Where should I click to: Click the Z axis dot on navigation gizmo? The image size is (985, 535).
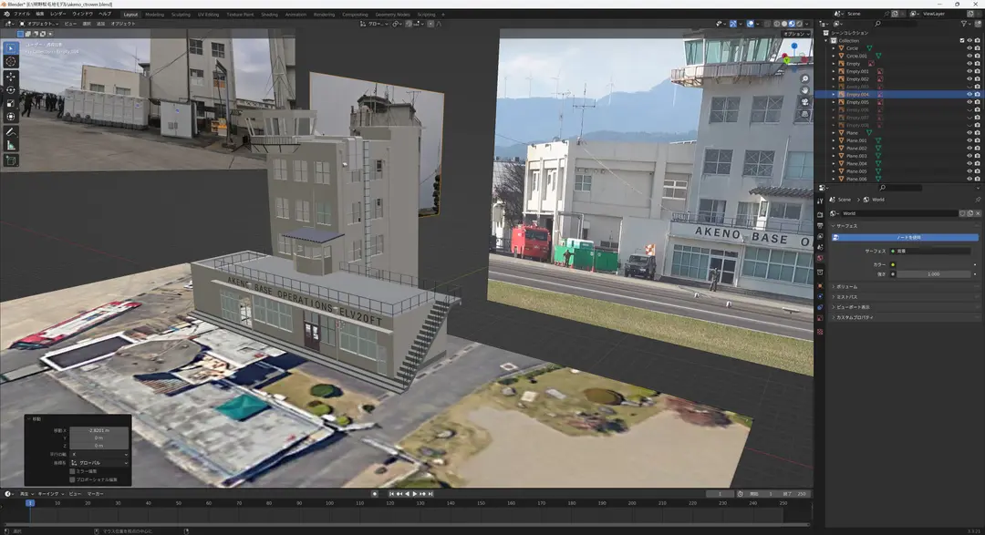[x=794, y=46]
